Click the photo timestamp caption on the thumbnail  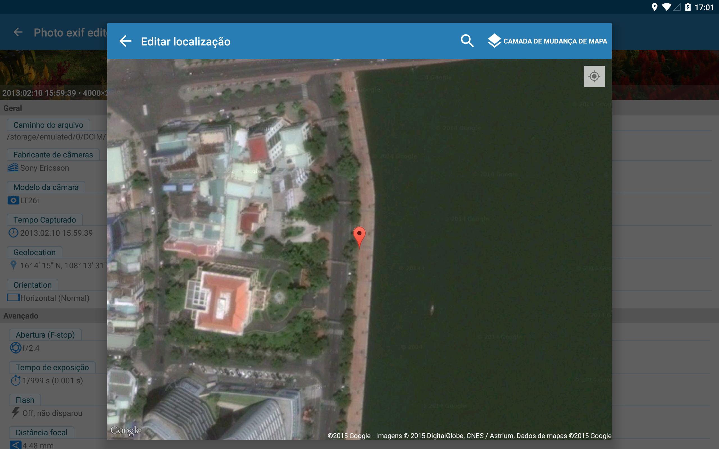tap(54, 93)
